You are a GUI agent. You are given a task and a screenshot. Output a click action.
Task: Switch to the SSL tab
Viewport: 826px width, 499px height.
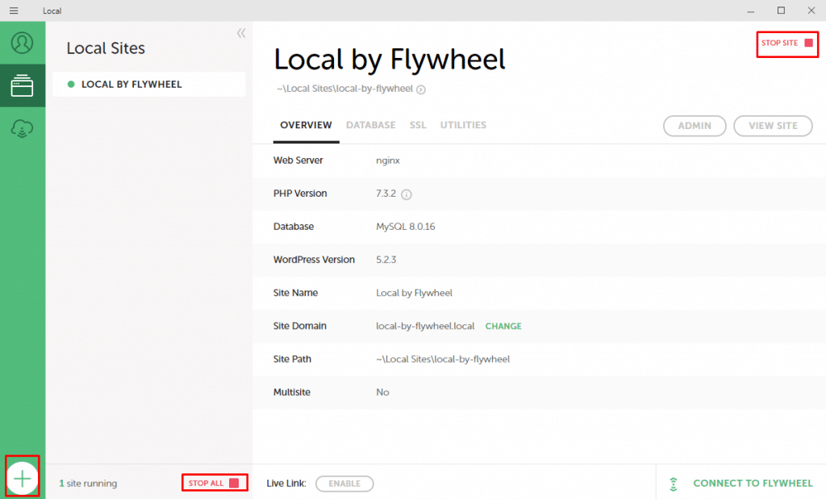[x=418, y=125]
